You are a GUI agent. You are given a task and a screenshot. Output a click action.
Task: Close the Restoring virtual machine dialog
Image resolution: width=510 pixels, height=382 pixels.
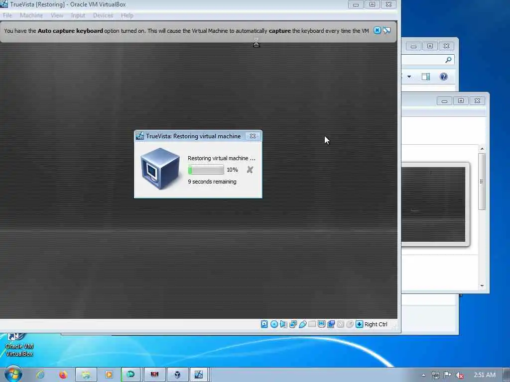click(x=253, y=136)
